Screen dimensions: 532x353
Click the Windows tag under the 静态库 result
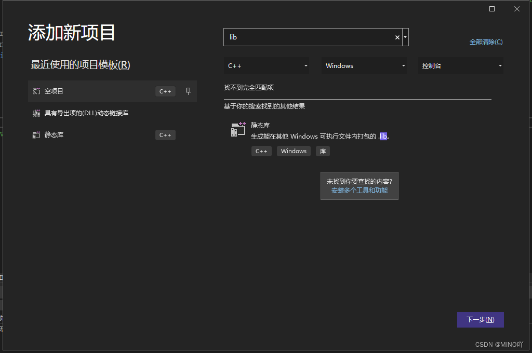click(293, 151)
